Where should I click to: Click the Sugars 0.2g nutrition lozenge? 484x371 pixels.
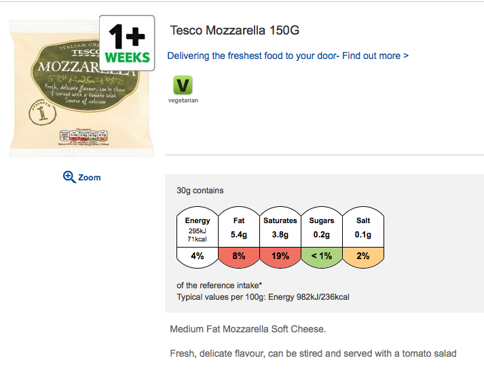pos(322,229)
